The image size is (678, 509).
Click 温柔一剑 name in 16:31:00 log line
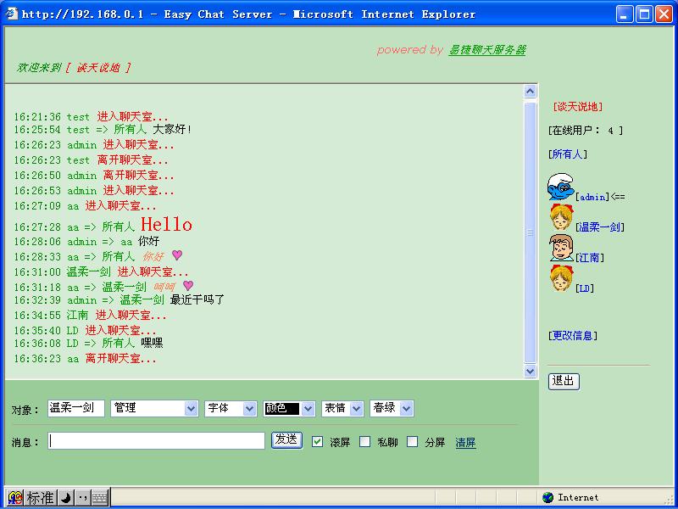pos(89,271)
